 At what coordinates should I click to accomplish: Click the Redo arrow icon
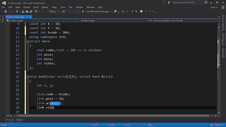coord(42,12)
